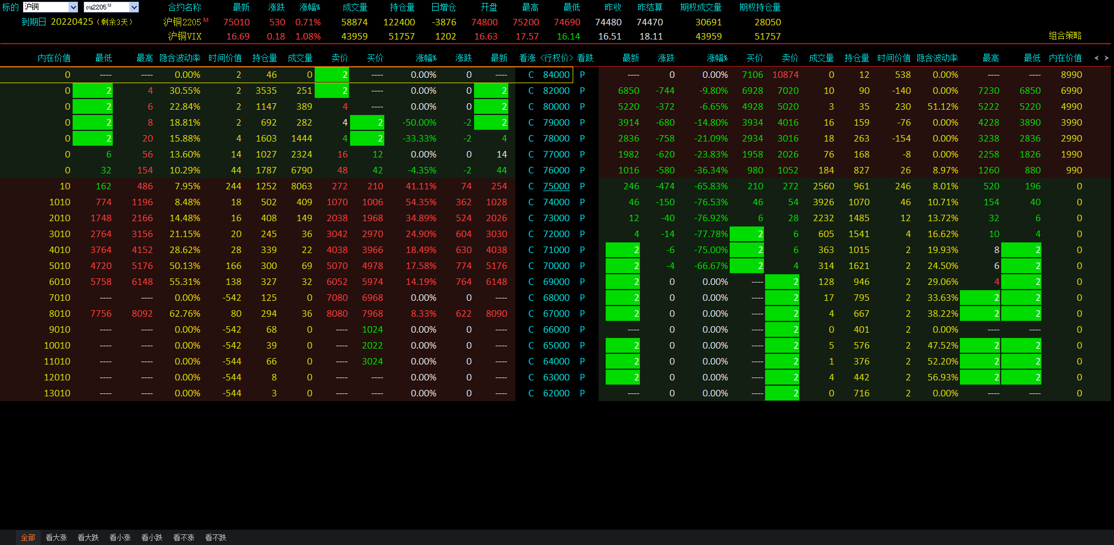Viewport: 1114px width, 545px height.
Task: Select strike price 79000 row
Action: (x=556, y=123)
